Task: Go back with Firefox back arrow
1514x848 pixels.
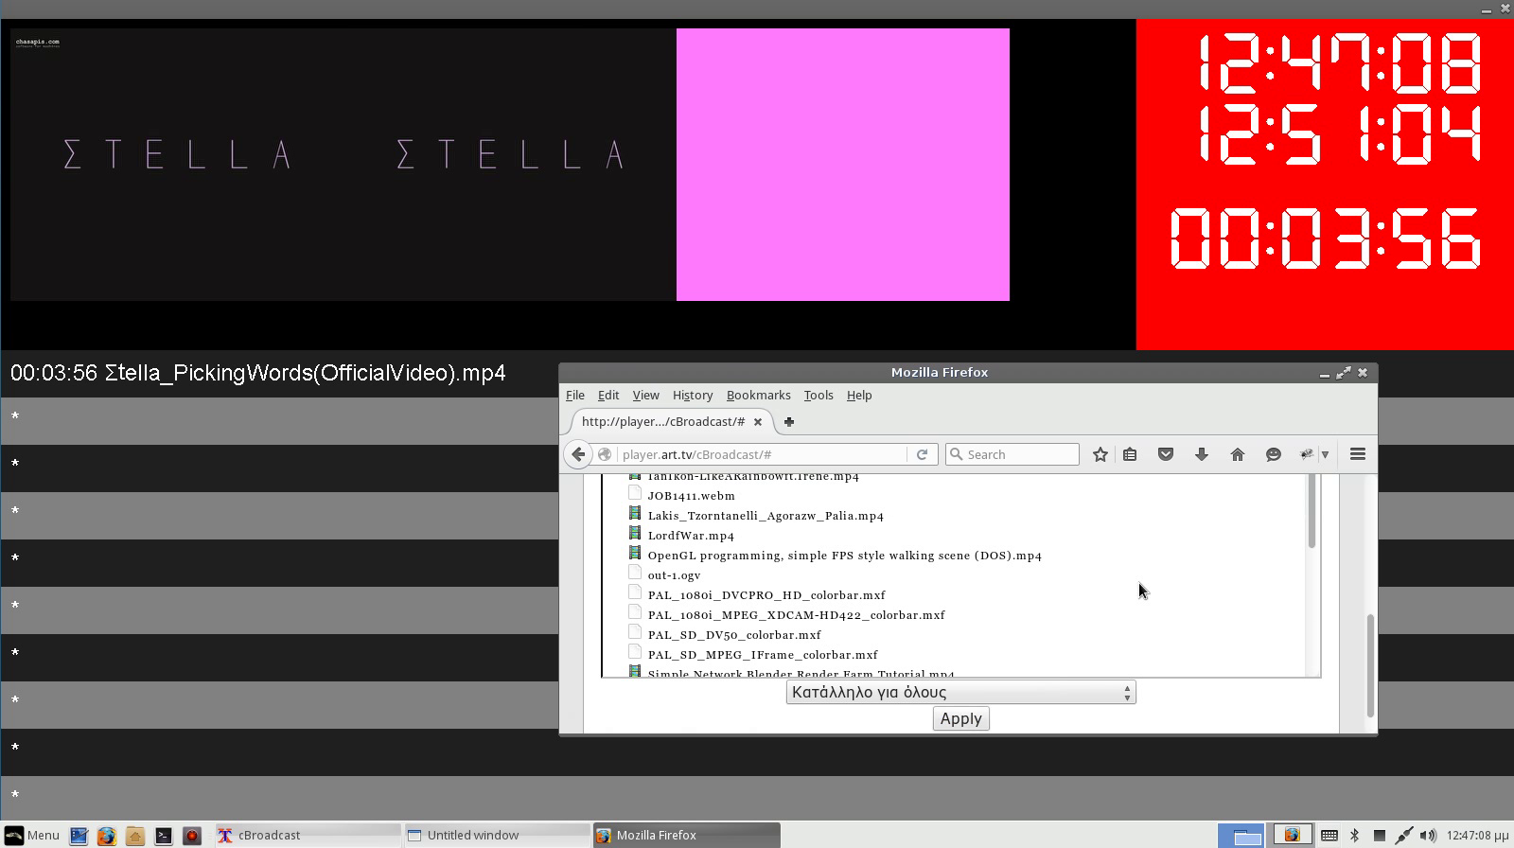Action: pos(578,454)
